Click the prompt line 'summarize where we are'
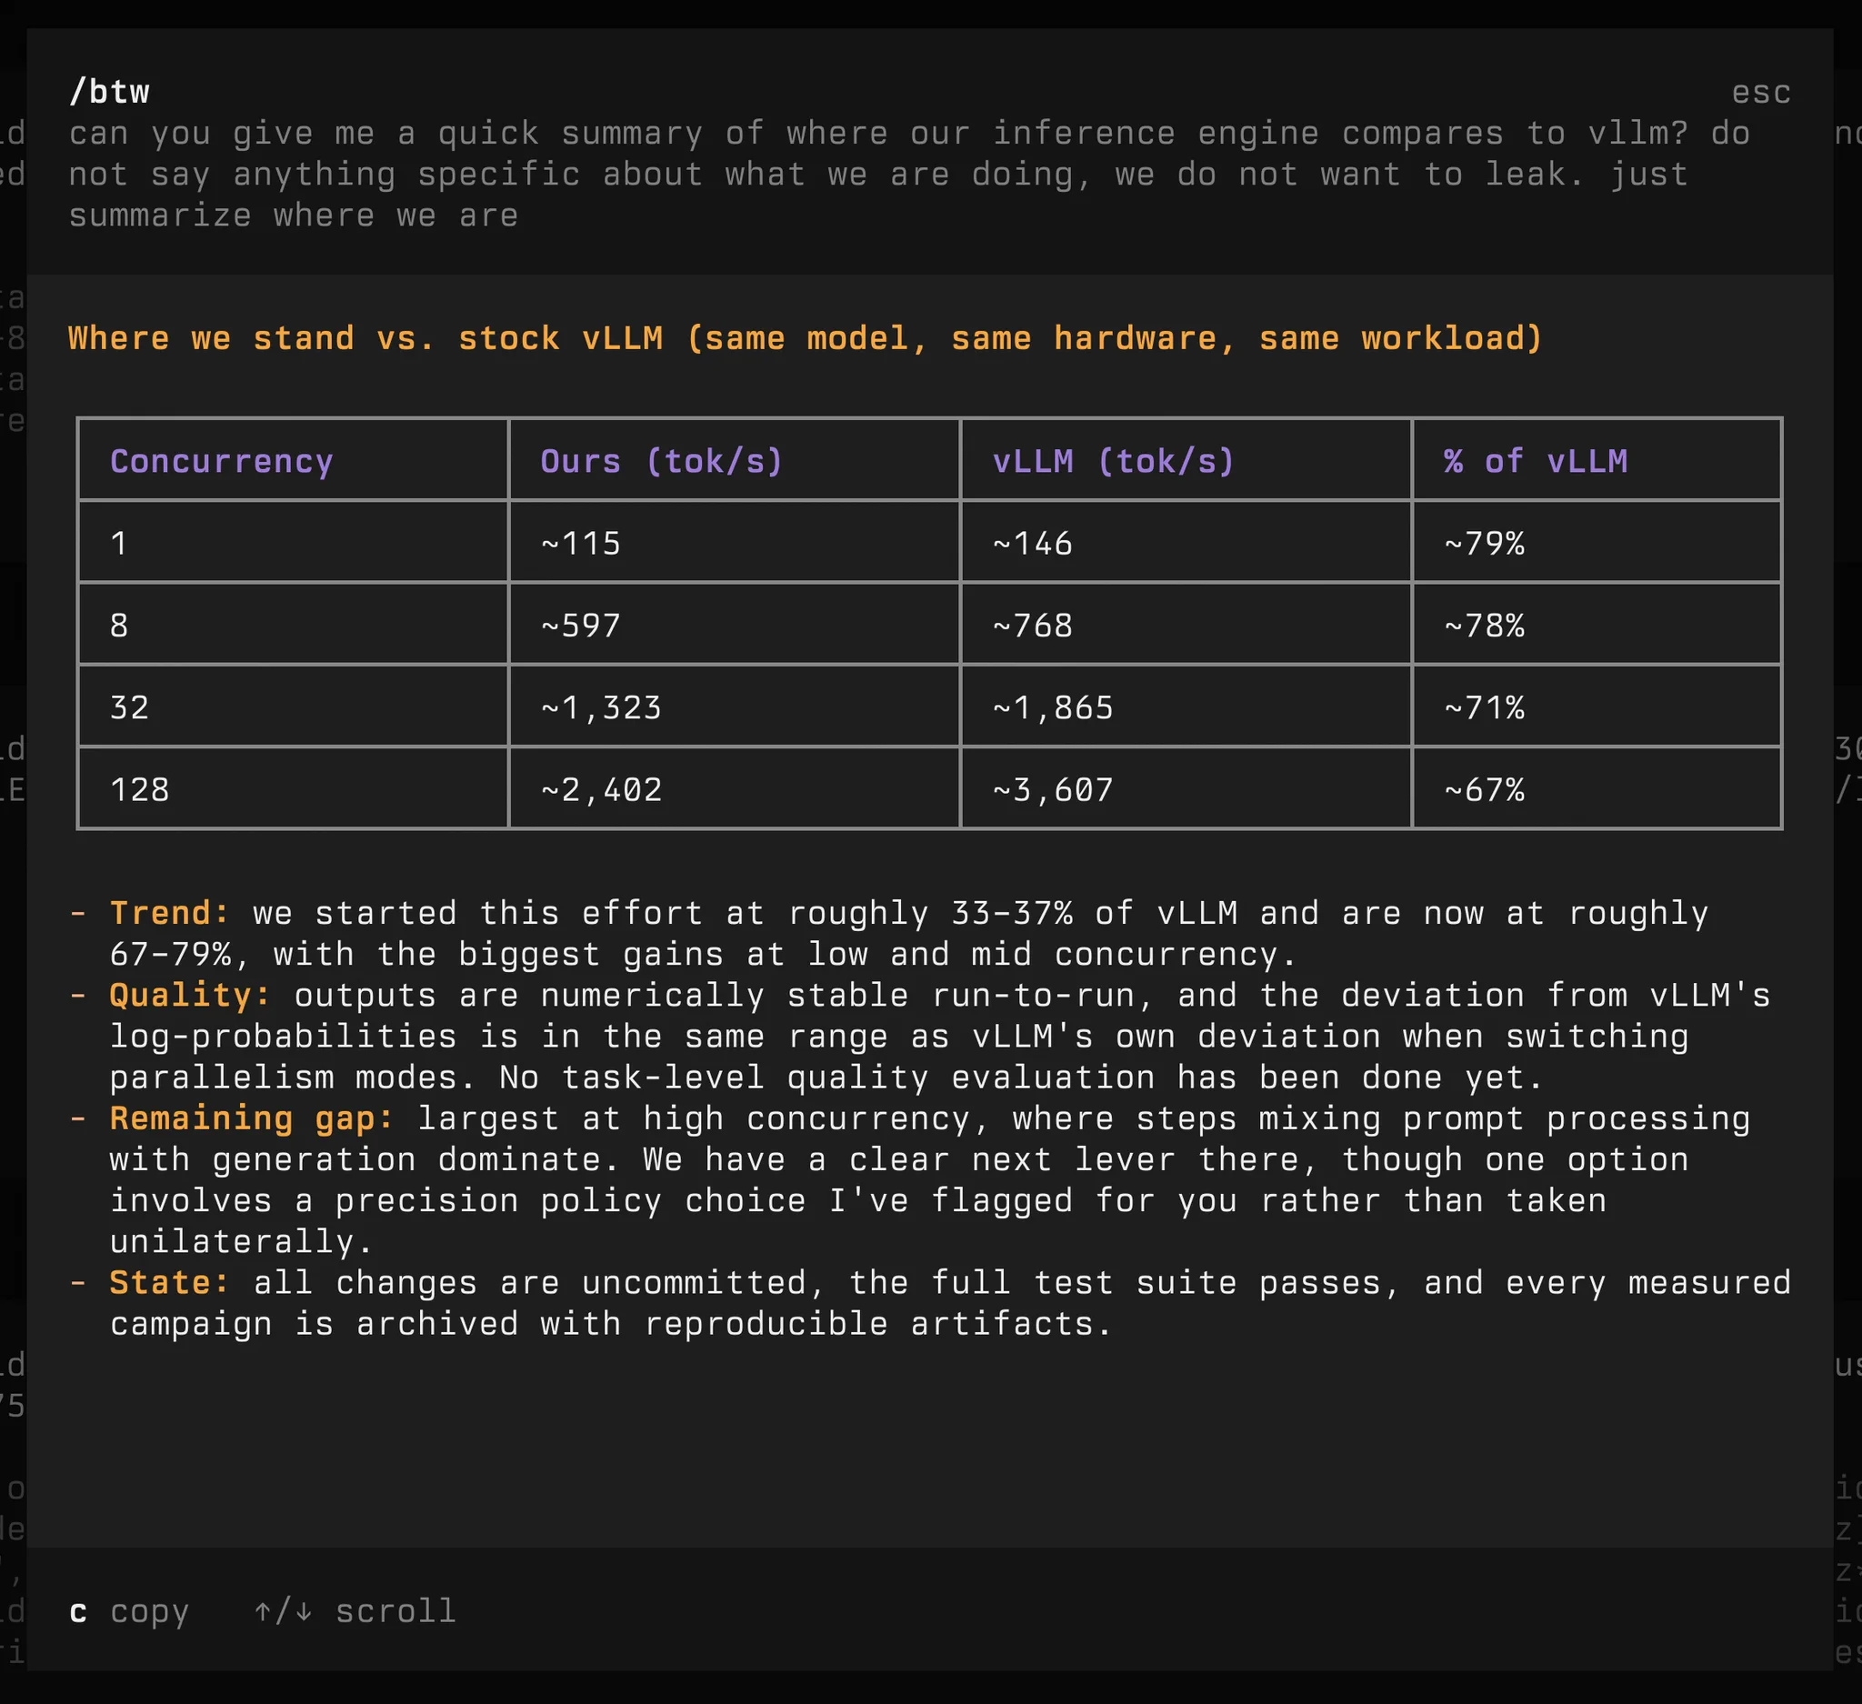Viewport: 1862px width, 1704px height. pyautogui.click(x=294, y=216)
